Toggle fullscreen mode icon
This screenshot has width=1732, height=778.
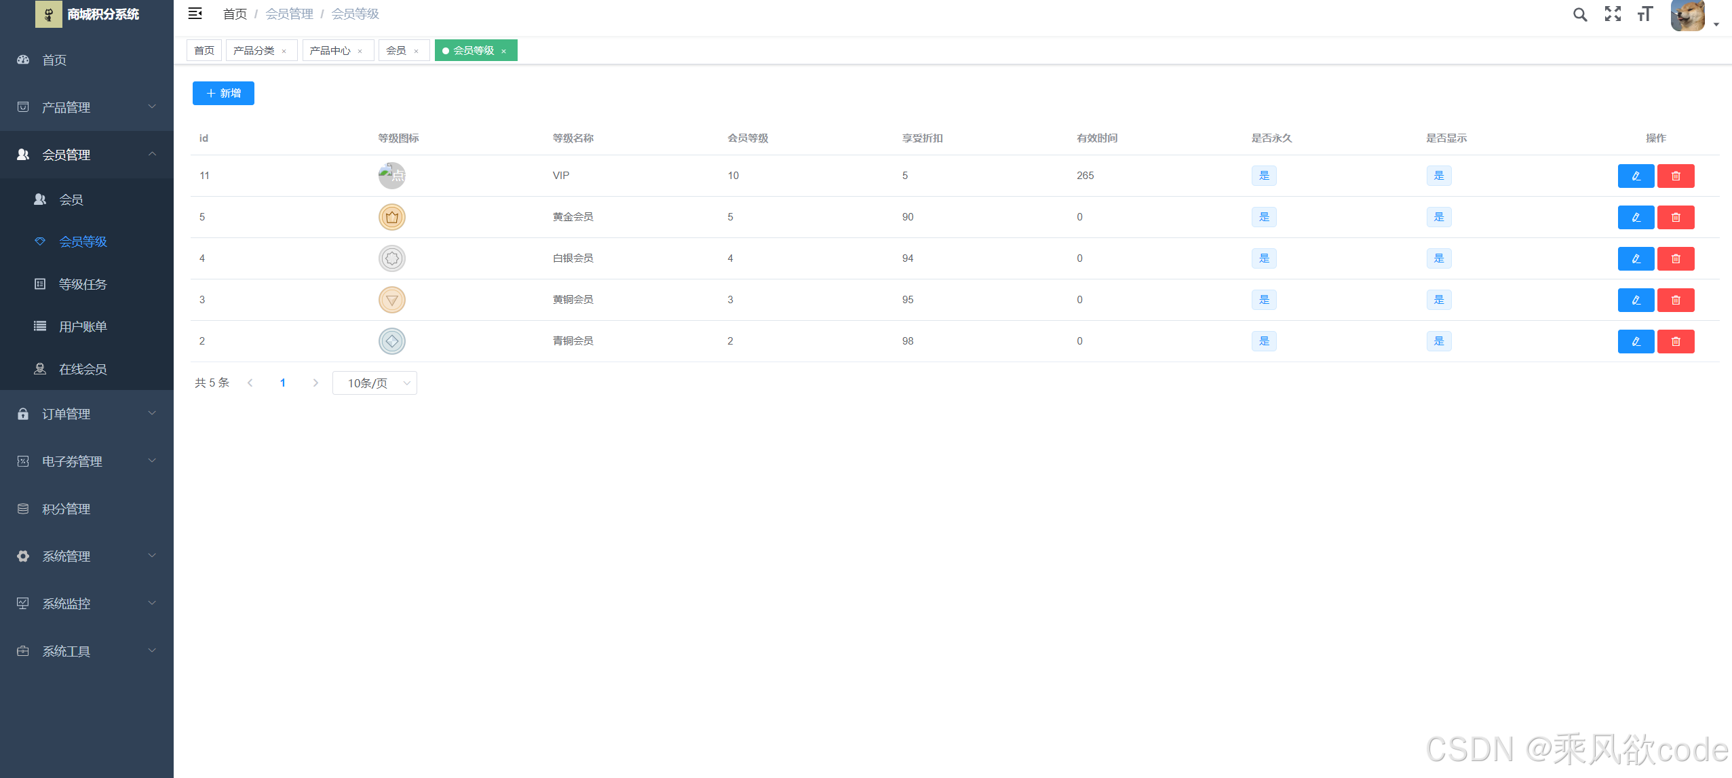1613,14
